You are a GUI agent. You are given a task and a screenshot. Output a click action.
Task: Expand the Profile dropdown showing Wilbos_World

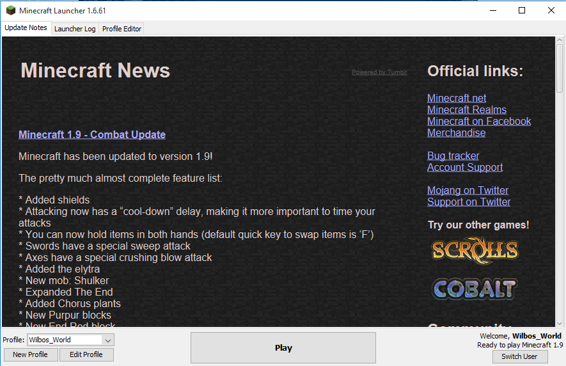pos(71,340)
